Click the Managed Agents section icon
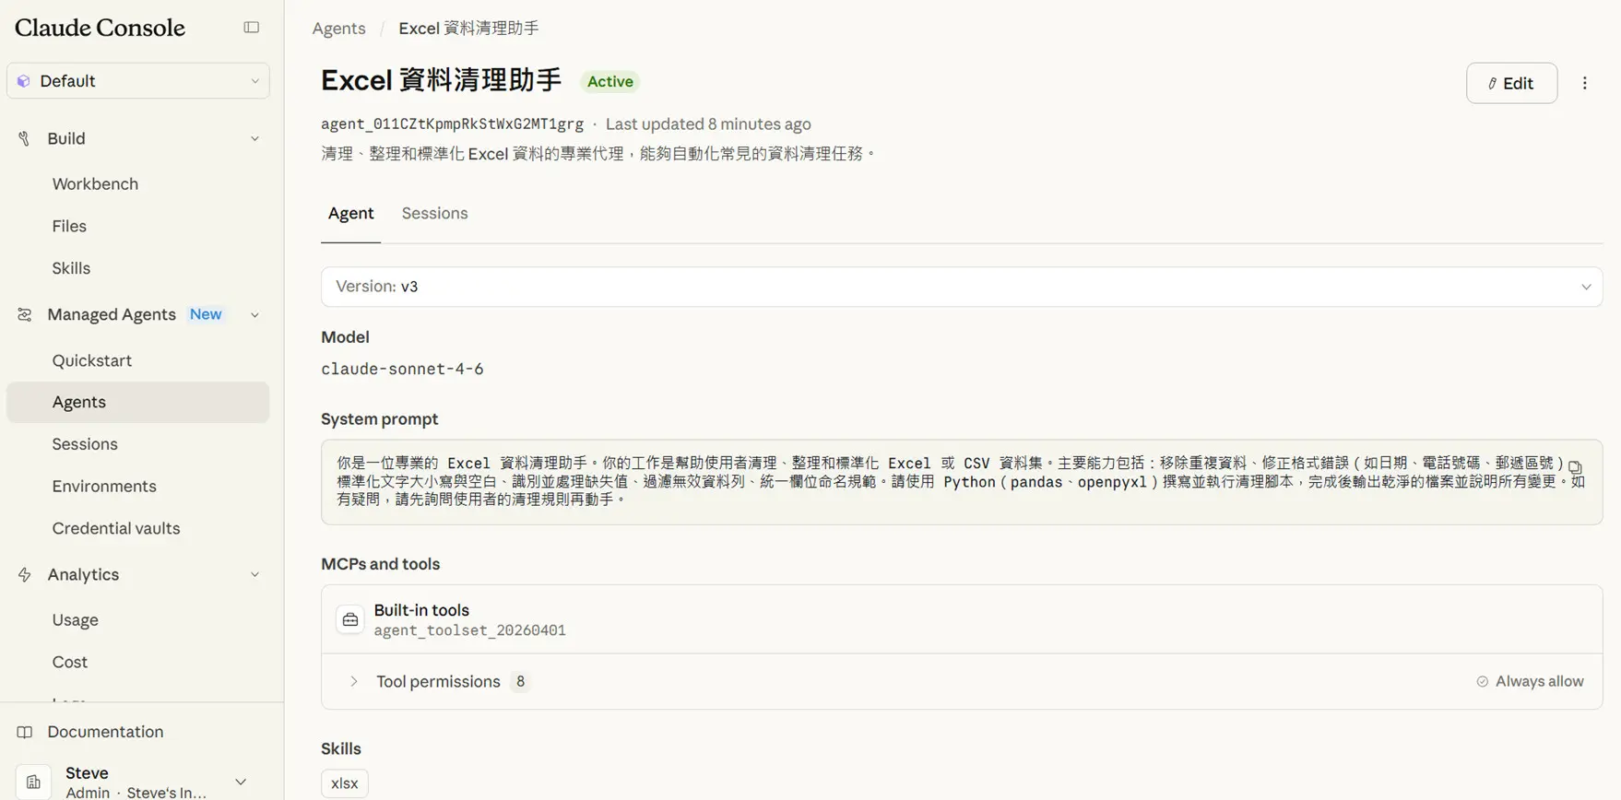The image size is (1621, 800). tap(25, 315)
